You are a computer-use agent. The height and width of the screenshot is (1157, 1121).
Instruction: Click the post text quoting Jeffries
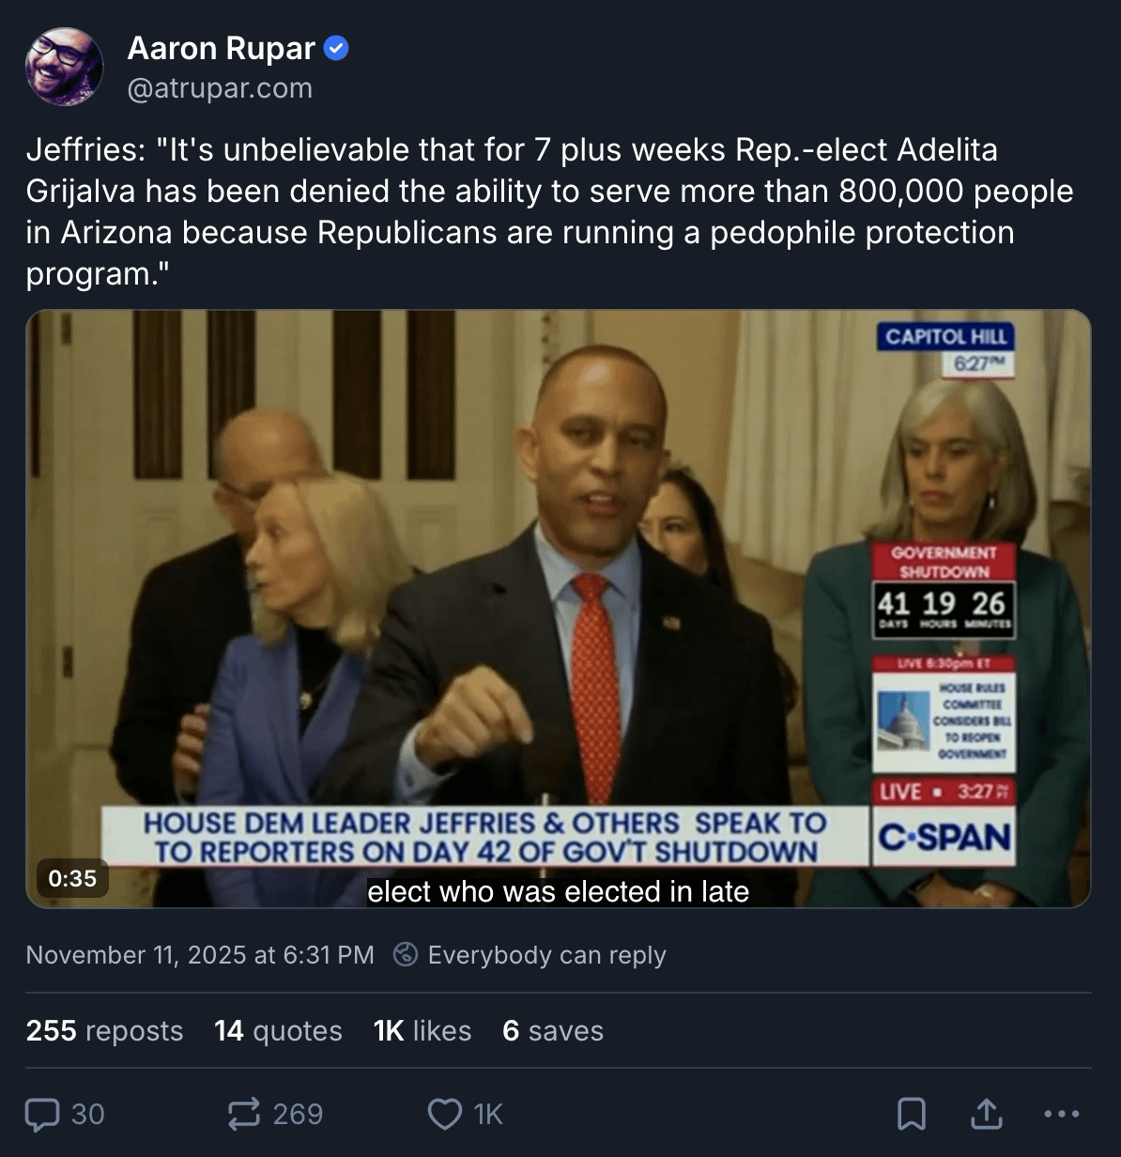(x=550, y=211)
